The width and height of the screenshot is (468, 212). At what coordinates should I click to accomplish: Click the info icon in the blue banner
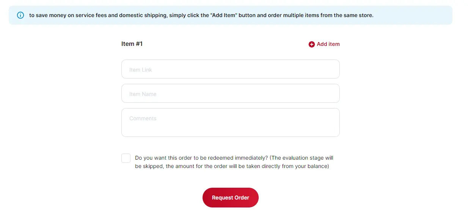(20, 16)
